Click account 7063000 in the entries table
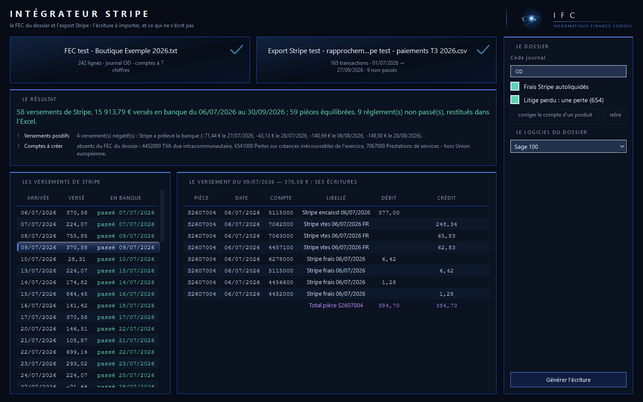 (x=281, y=236)
